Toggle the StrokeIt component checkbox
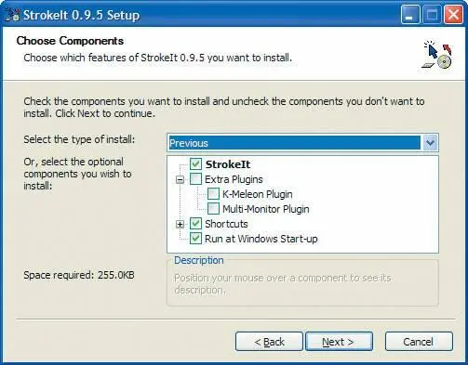 [x=195, y=164]
